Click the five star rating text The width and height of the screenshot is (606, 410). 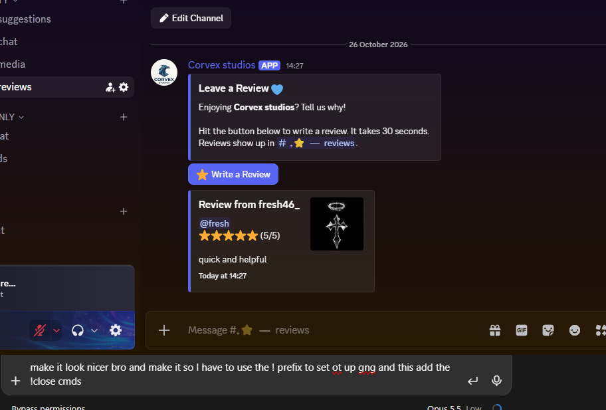click(239, 236)
